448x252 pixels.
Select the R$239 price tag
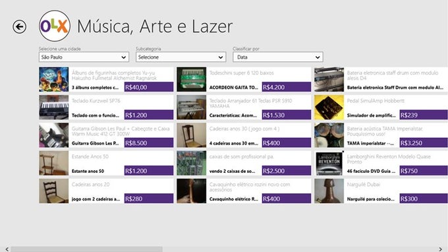click(x=424, y=115)
